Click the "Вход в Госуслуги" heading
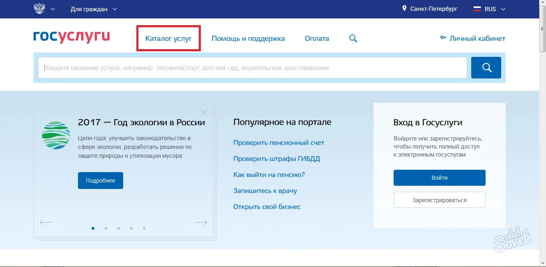 tap(428, 122)
